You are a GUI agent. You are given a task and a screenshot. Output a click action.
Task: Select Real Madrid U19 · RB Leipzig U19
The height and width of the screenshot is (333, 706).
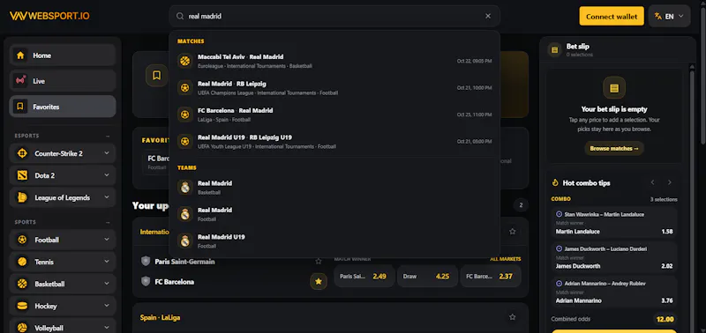[x=334, y=142]
